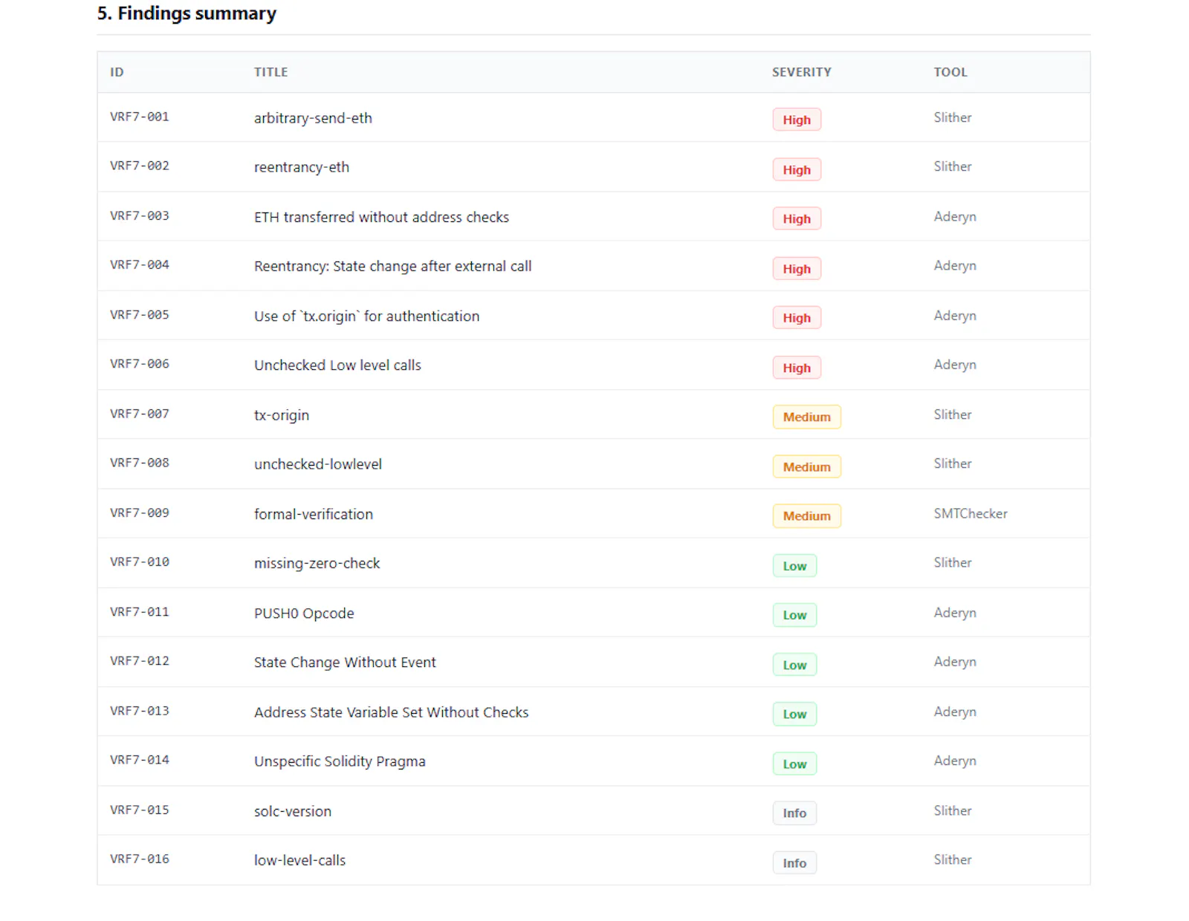Screen dimensions: 1189x921
Task: Click the Aderyn cell in the VRF7-003 row
Action: pos(955,216)
